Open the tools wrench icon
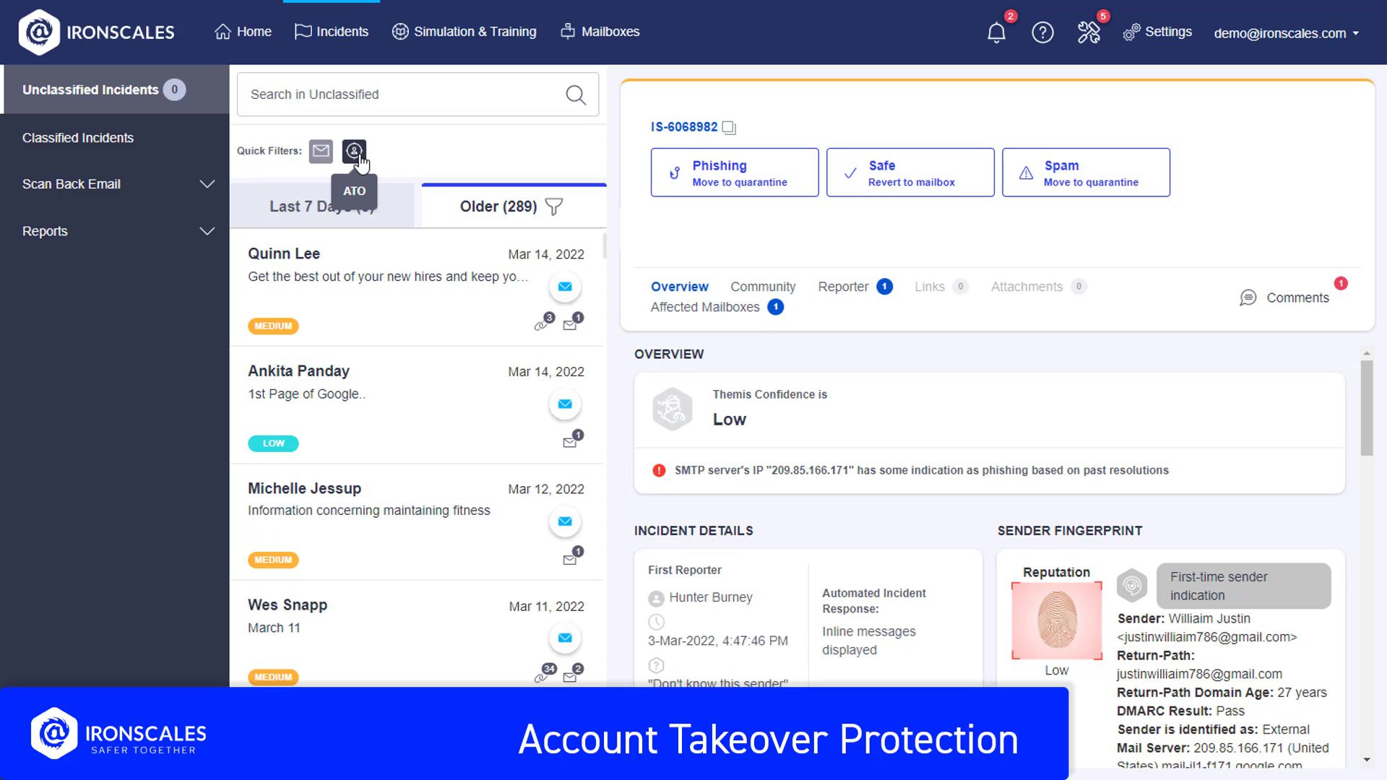This screenshot has width=1387, height=780. click(1089, 32)
